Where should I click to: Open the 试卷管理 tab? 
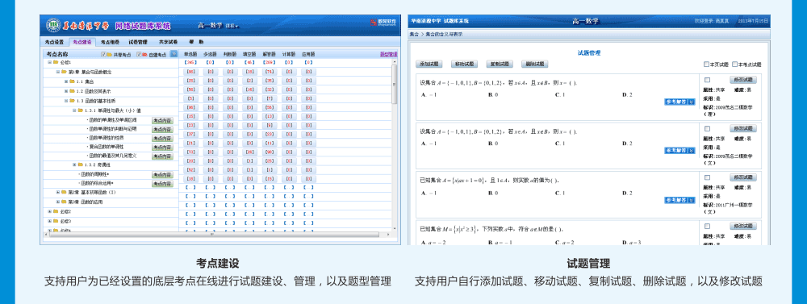[x=137, y=42]
